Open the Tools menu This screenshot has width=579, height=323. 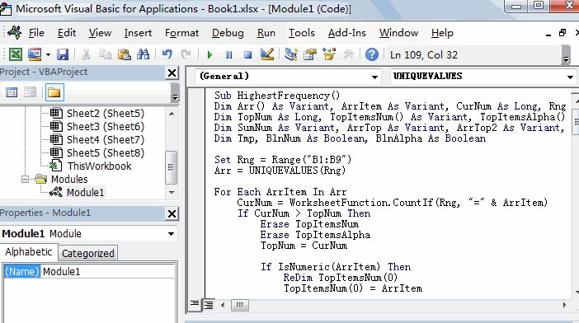click(302, 33)
